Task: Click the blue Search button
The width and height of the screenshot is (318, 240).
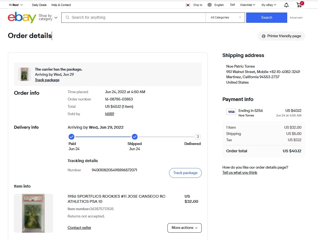Action: 267,18
